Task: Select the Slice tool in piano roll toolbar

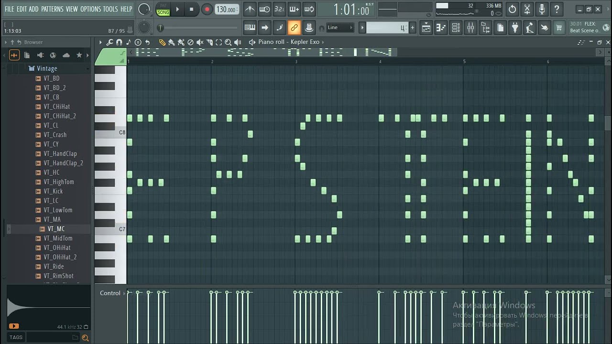Action: [209, 42]
